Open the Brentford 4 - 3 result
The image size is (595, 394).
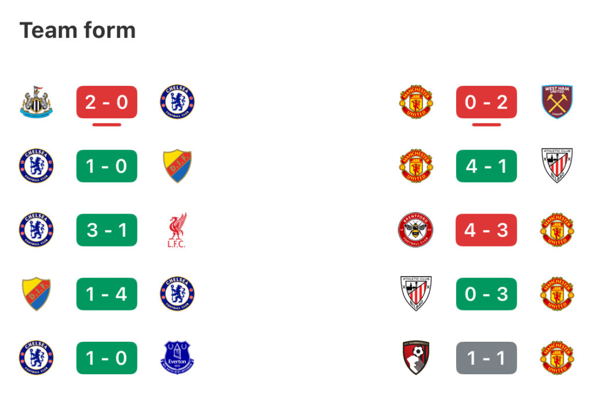(486, 230)
